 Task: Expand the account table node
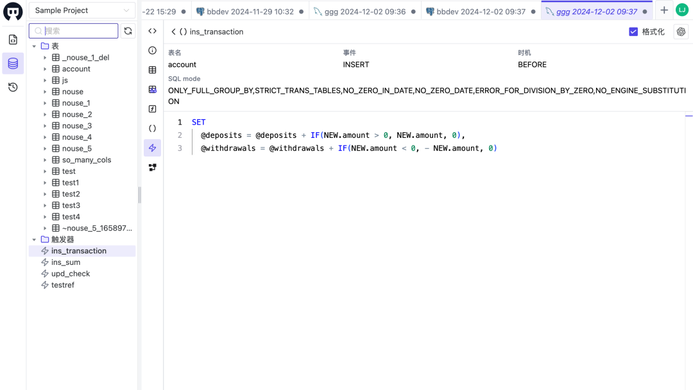pyautogui.click(x=45, y=69)
